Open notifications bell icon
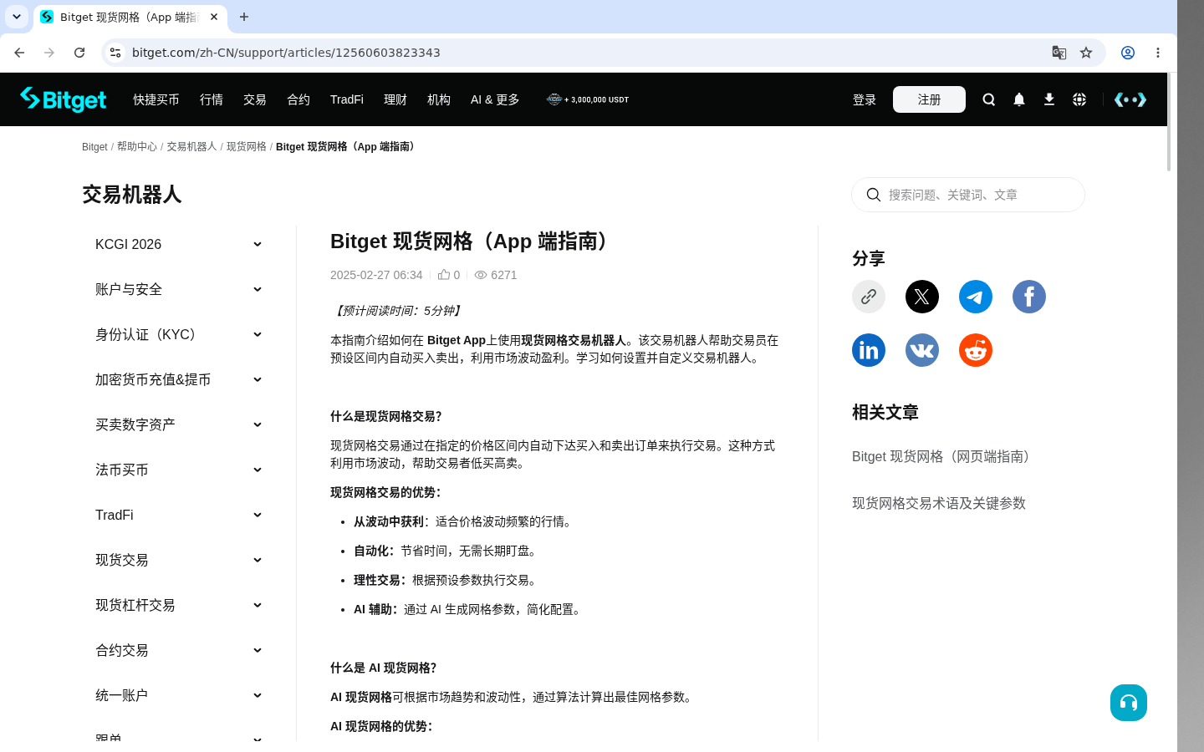Viewport: 1204px width, 752px height. [1019, 99]
